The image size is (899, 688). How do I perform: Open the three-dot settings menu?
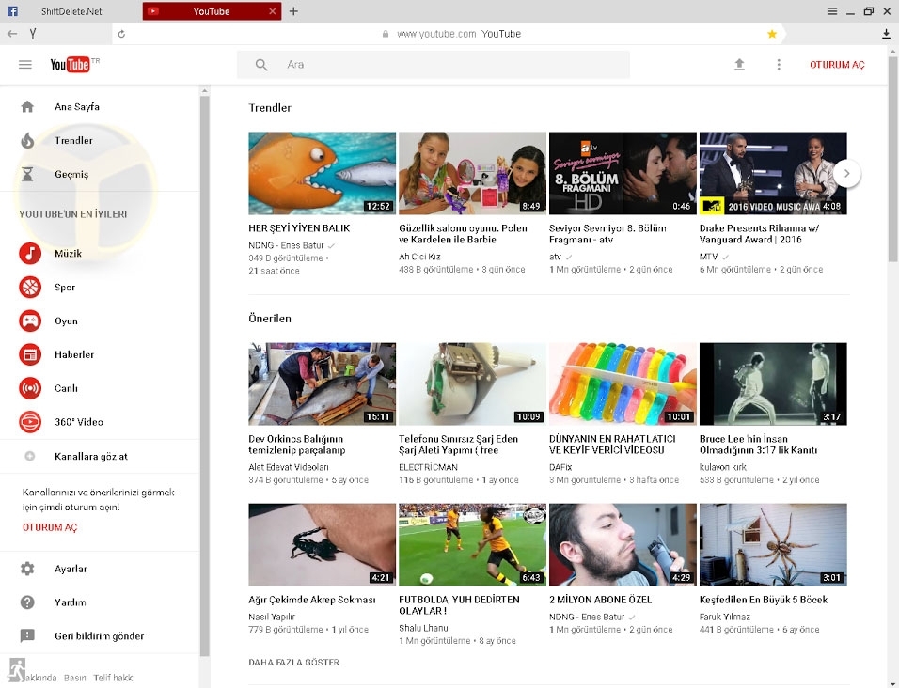(x=779, y=65)
